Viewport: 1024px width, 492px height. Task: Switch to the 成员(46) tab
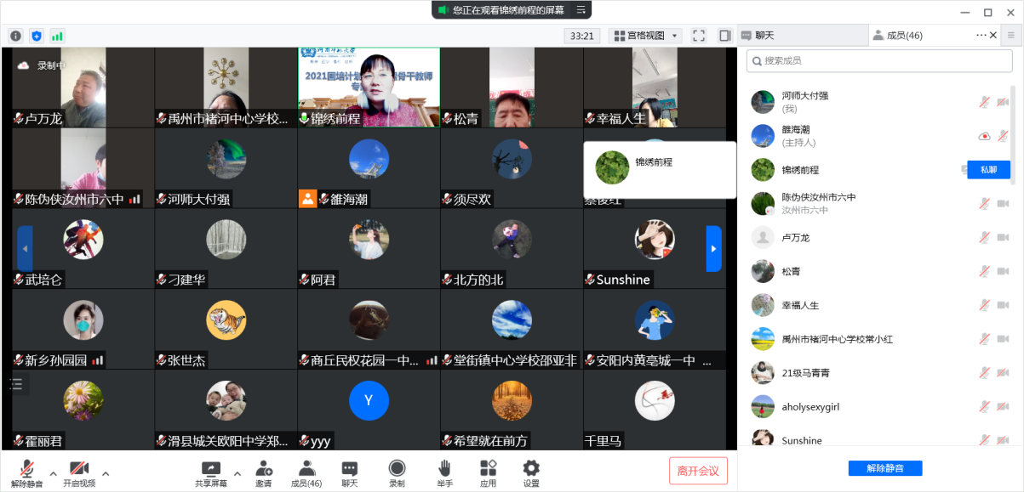[900, 34]
